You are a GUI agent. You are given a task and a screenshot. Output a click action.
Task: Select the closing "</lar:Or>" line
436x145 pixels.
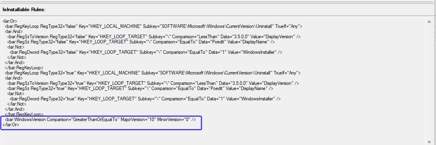pyautogui.click(x=11, y=125)
